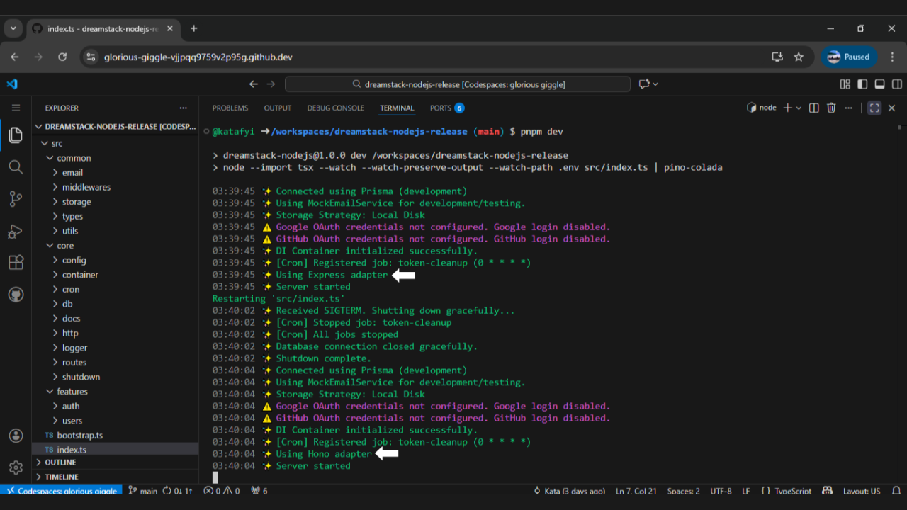This screenshot has height=510, width=907.
Task: Kill the terminal using the trash icon
Action: coord(831,108)
